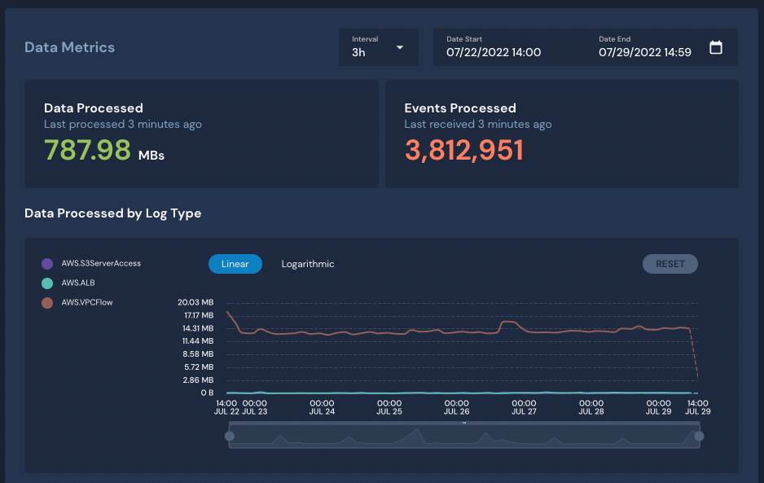Click the Events Processed count 3,812,951

464,151
